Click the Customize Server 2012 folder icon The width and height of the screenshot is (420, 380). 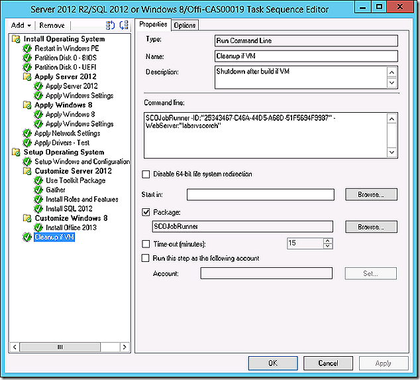pyautogui.click(x=27, y=171)
